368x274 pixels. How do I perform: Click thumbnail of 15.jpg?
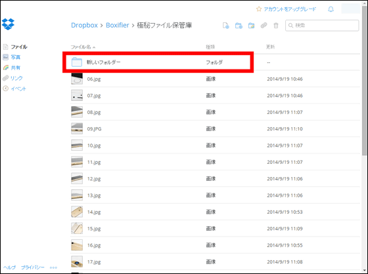77,228
